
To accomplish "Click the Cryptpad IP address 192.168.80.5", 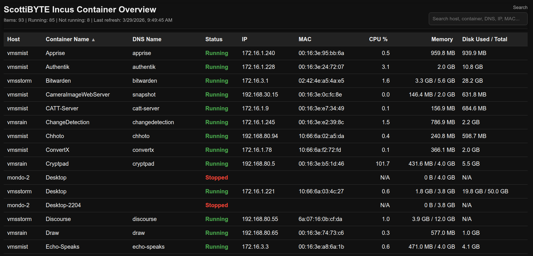I will 258,164.
